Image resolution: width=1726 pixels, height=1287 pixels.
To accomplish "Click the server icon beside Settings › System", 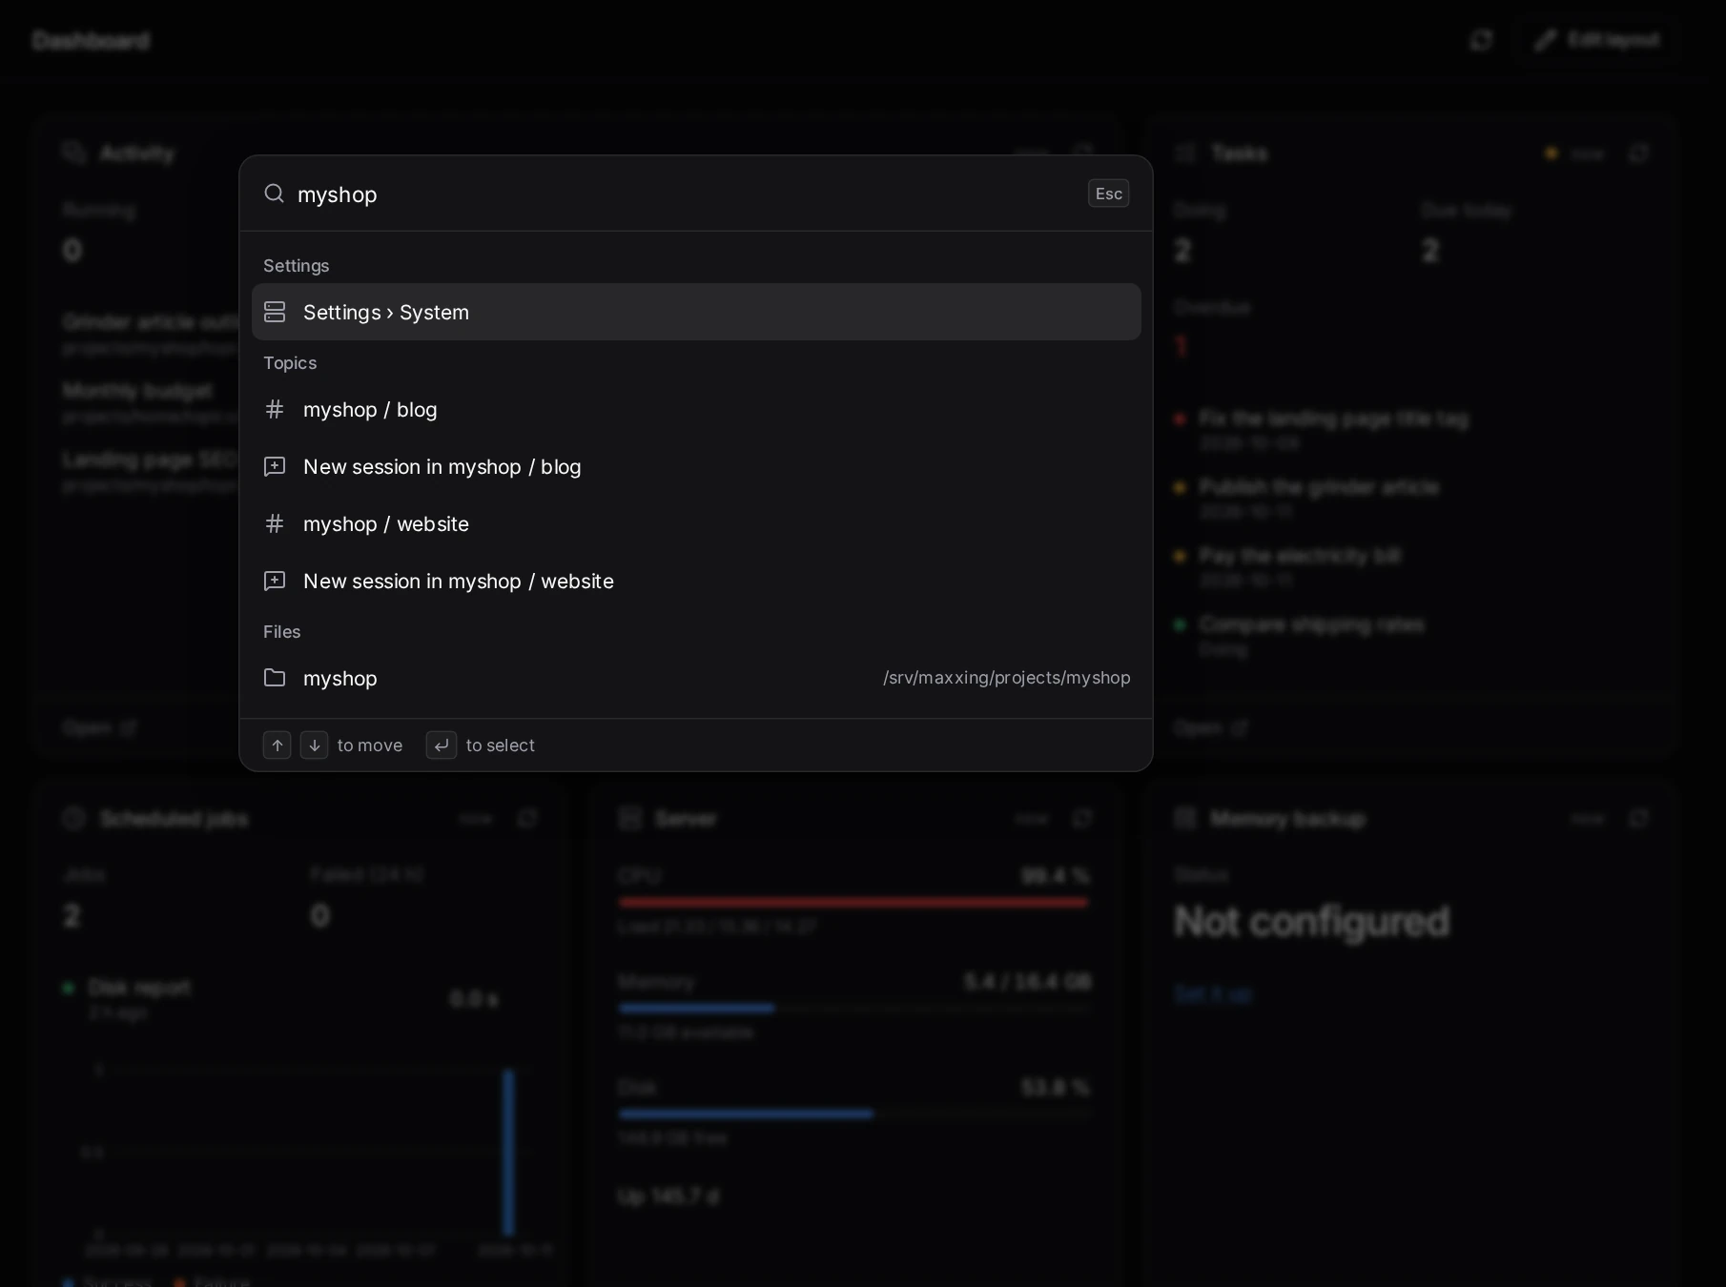I will click(x=275, y=312).
